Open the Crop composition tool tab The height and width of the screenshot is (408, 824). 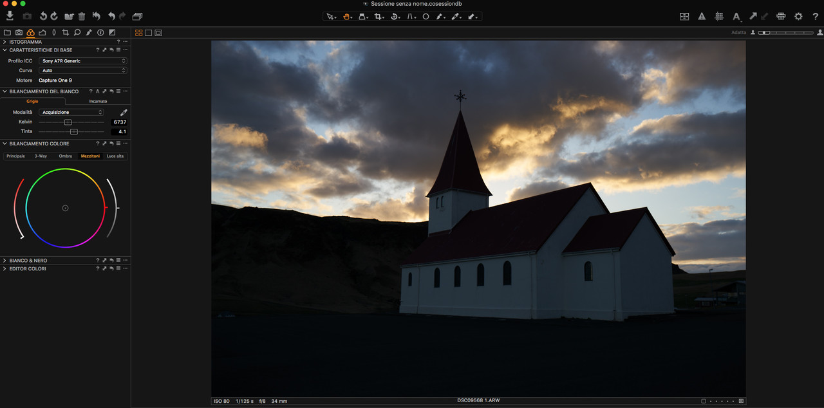click(66, 32)
